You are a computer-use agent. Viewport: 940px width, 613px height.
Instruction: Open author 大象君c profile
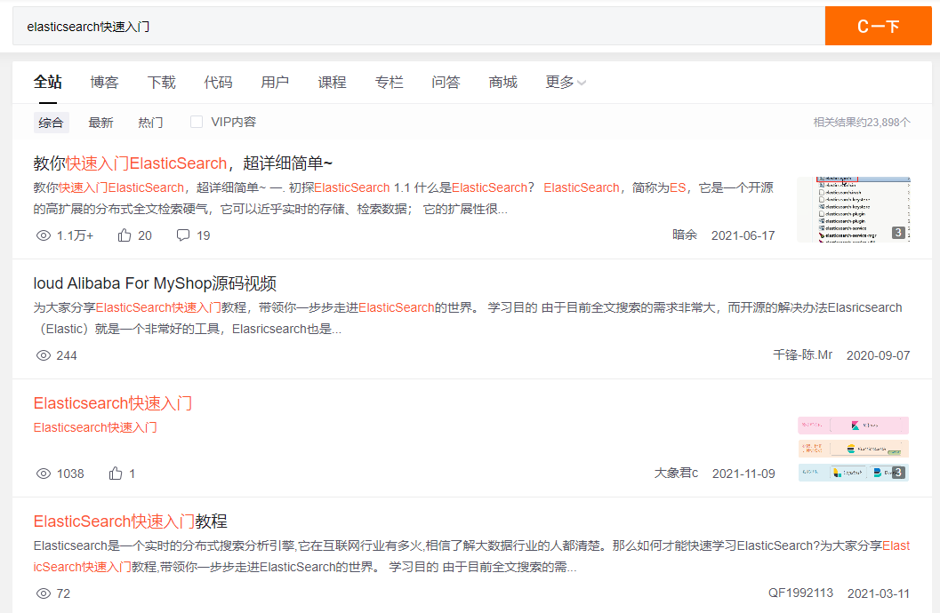point(676,473)
